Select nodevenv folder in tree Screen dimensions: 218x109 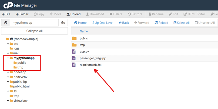[x=21, y=77]
